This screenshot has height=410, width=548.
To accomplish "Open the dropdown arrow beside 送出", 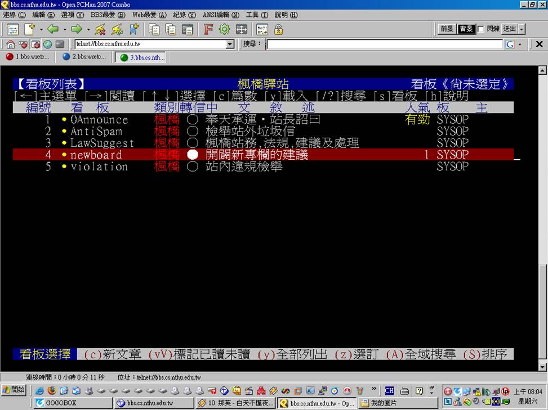I will point(522,29).
